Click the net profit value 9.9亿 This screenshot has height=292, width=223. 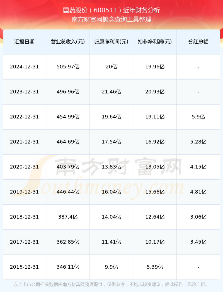111,267
